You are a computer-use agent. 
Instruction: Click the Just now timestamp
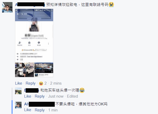click(56, 96)
